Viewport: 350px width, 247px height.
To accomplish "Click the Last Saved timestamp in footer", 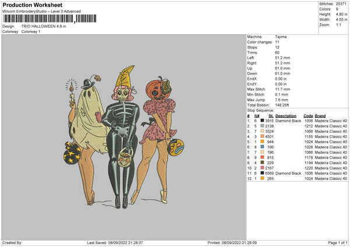I will [115, 242].
